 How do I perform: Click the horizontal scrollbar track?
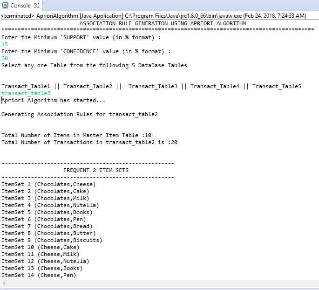[158, 284]
